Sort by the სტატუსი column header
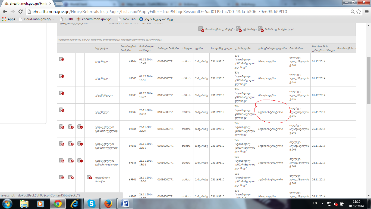371x209 pixels. click(100, 48)
